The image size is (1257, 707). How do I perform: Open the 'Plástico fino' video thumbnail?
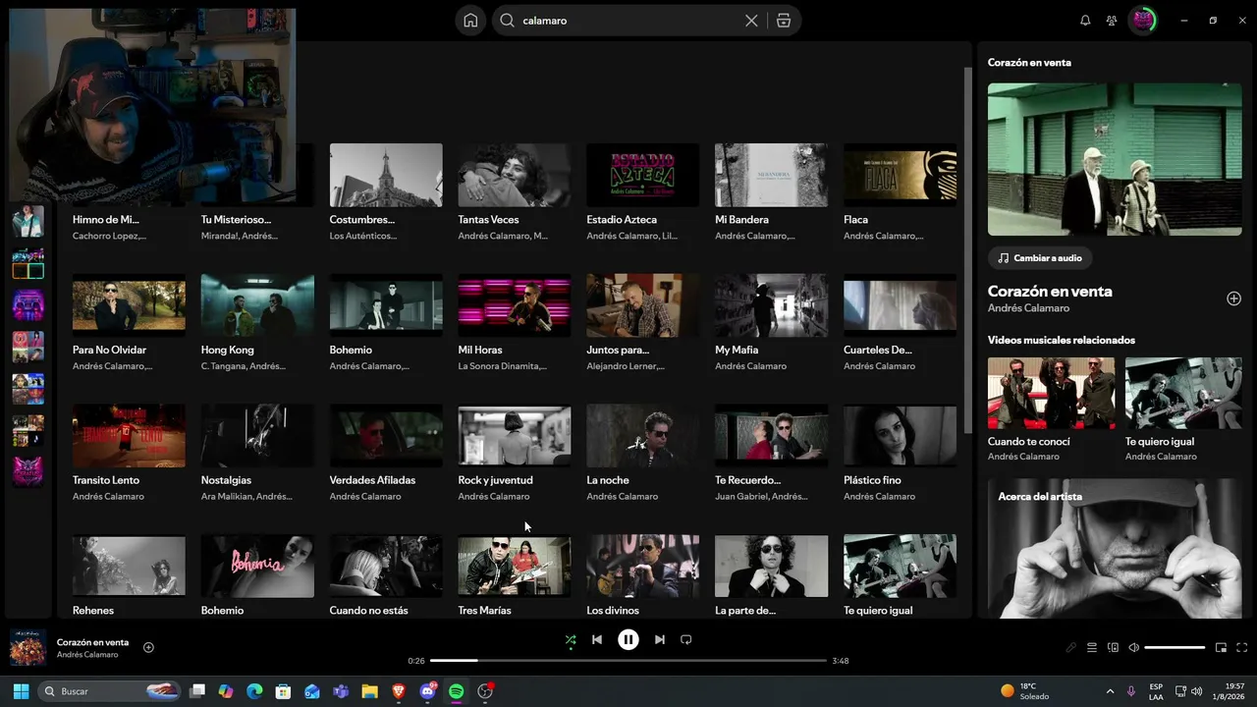coord(900,436)
